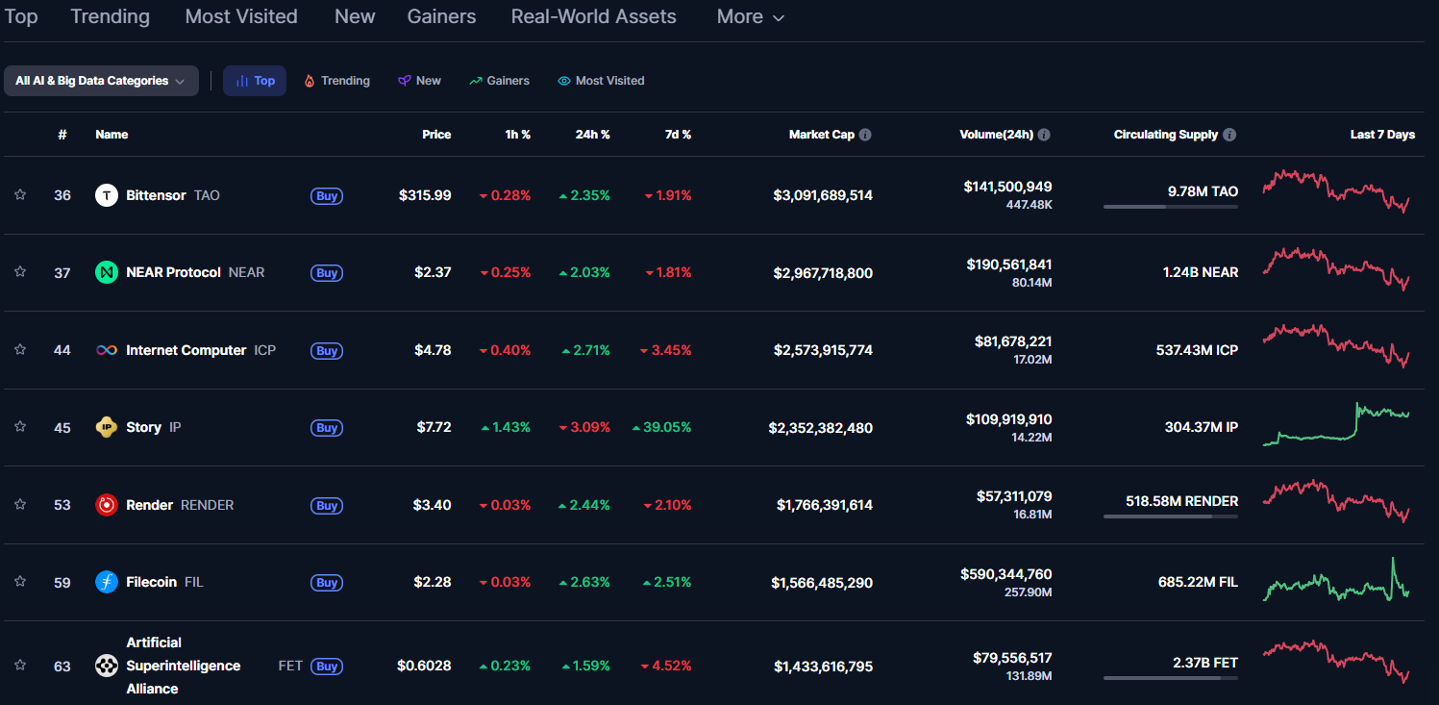Click the Buy button for Story

click(327, 428)
